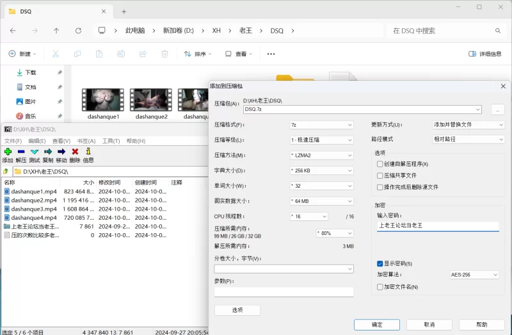Expand the 加密算法 AES-256 dropdown
Viewport: 512px width, 335px height.
pos(474,275)
